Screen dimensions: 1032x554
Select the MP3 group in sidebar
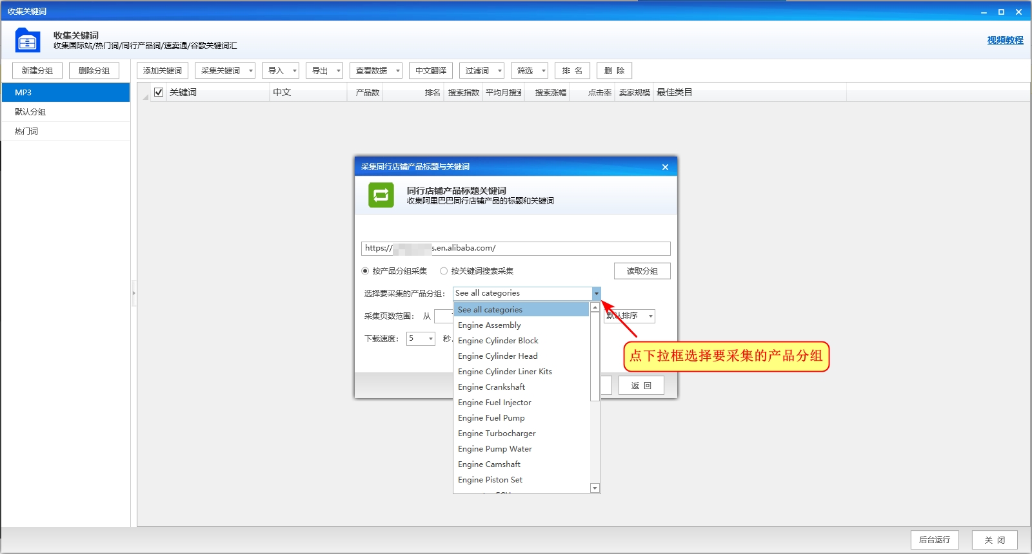coord(65,93)
